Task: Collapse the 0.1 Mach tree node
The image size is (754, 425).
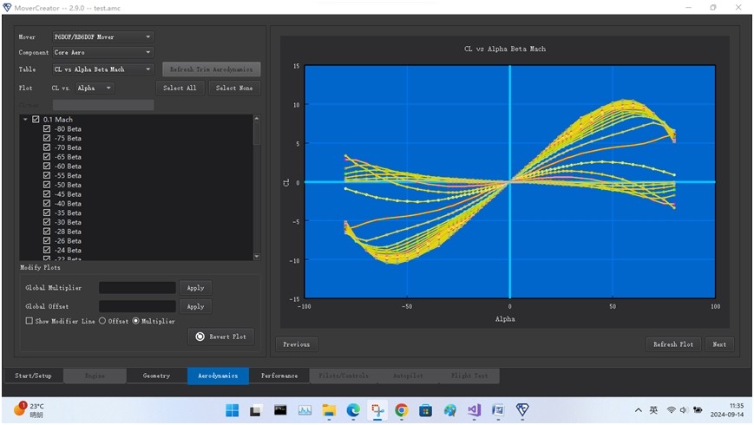Action: click(x=25, y=119)
